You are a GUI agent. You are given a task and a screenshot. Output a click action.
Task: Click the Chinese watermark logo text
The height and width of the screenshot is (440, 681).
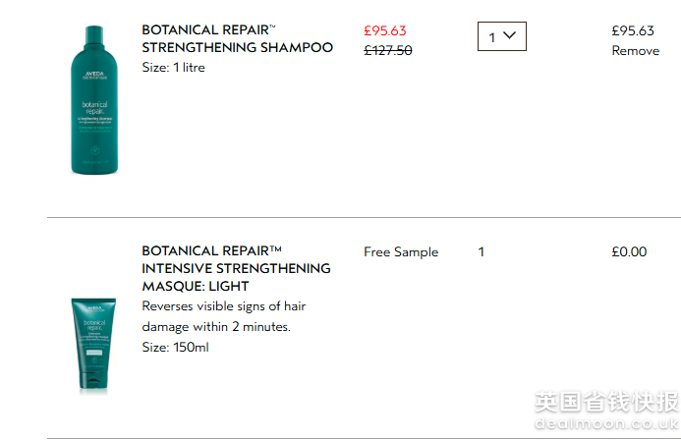605,401
